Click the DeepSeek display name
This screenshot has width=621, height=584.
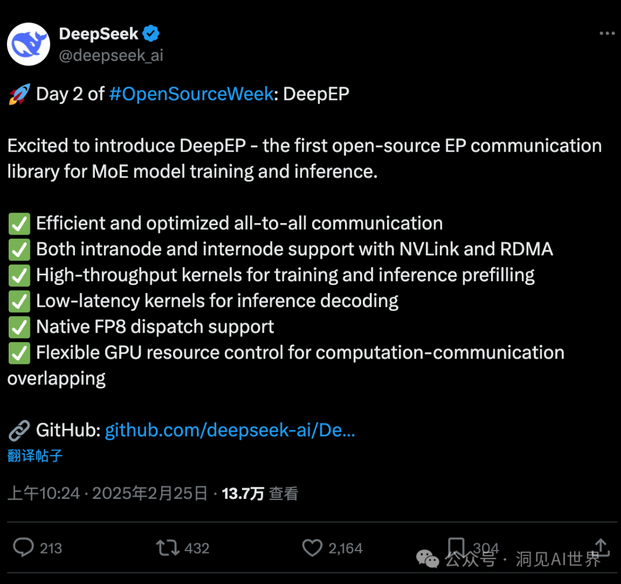point(98,34)
